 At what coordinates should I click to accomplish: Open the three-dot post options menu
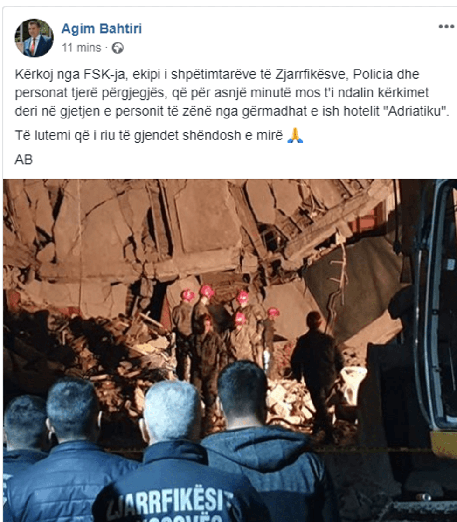pyautogui.click(x=446, y=27)
